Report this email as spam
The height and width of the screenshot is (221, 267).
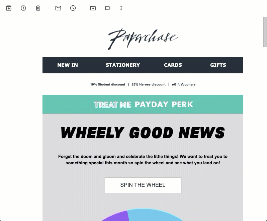pyautogui.click(x=23, y=8)
